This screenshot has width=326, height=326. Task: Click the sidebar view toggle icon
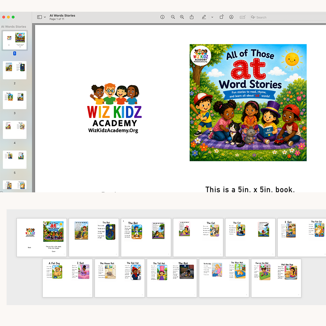(x=39, y=17)
